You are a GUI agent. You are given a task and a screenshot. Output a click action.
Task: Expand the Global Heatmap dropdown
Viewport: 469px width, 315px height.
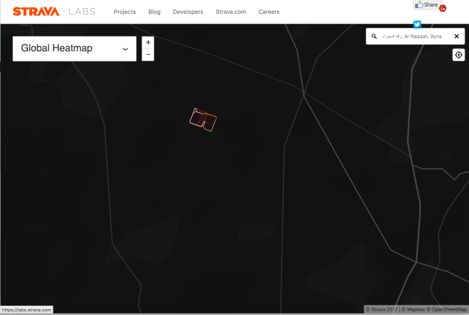[x=74, y=48]
